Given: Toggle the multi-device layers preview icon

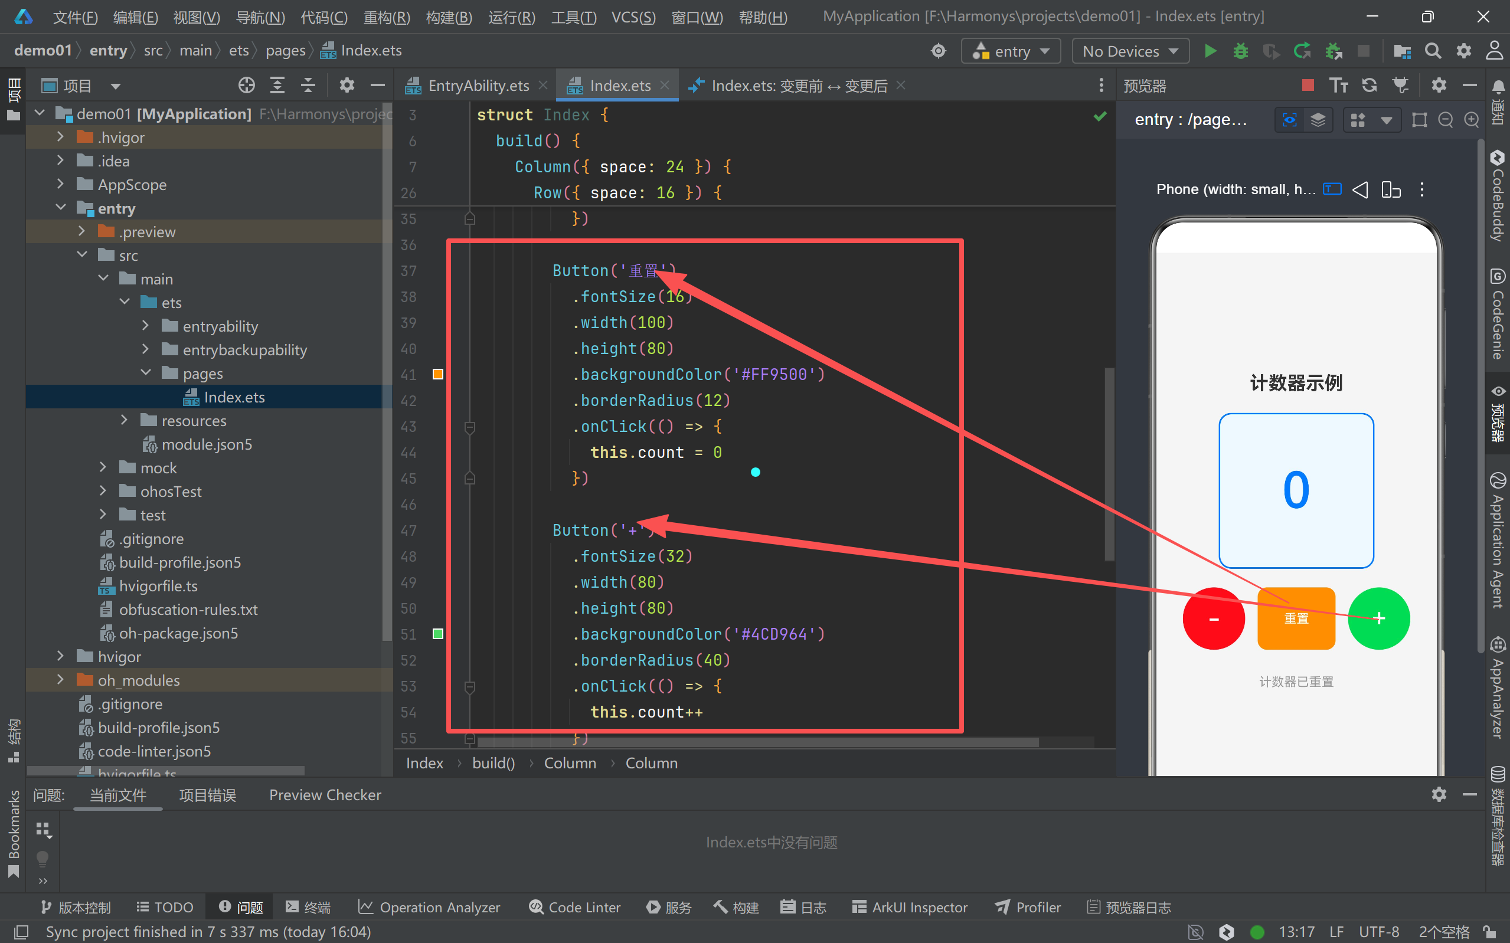Looking at the screenshot, I should pos(1318,120).
